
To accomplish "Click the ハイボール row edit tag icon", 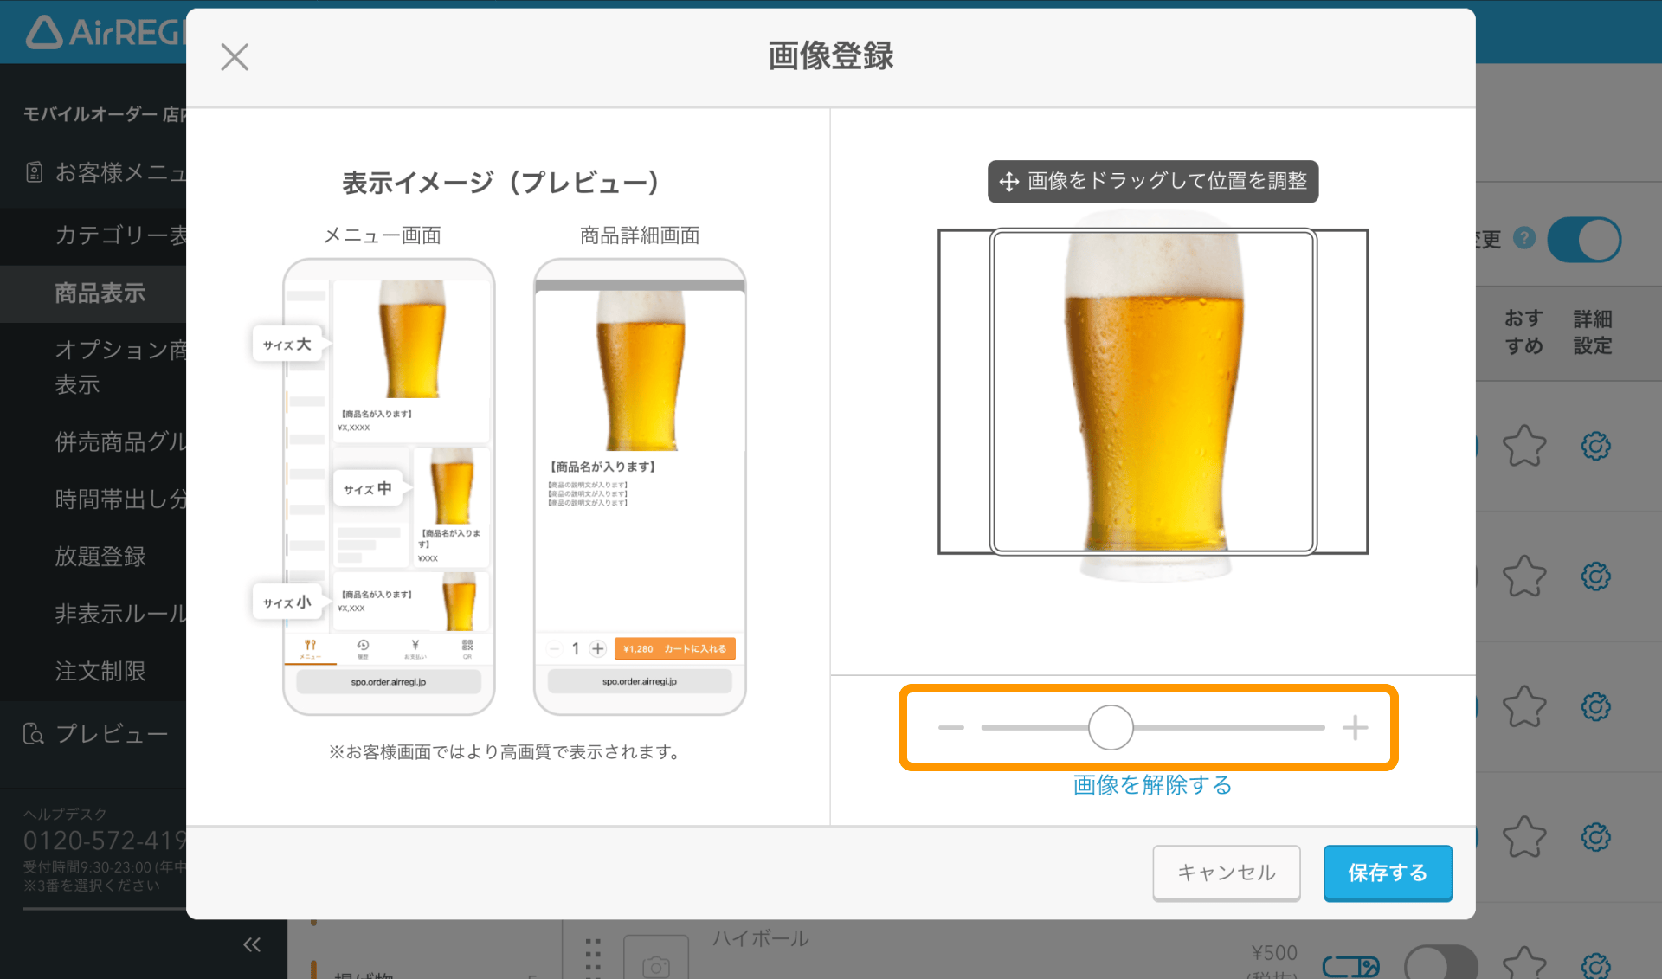I will [1350, 966].
